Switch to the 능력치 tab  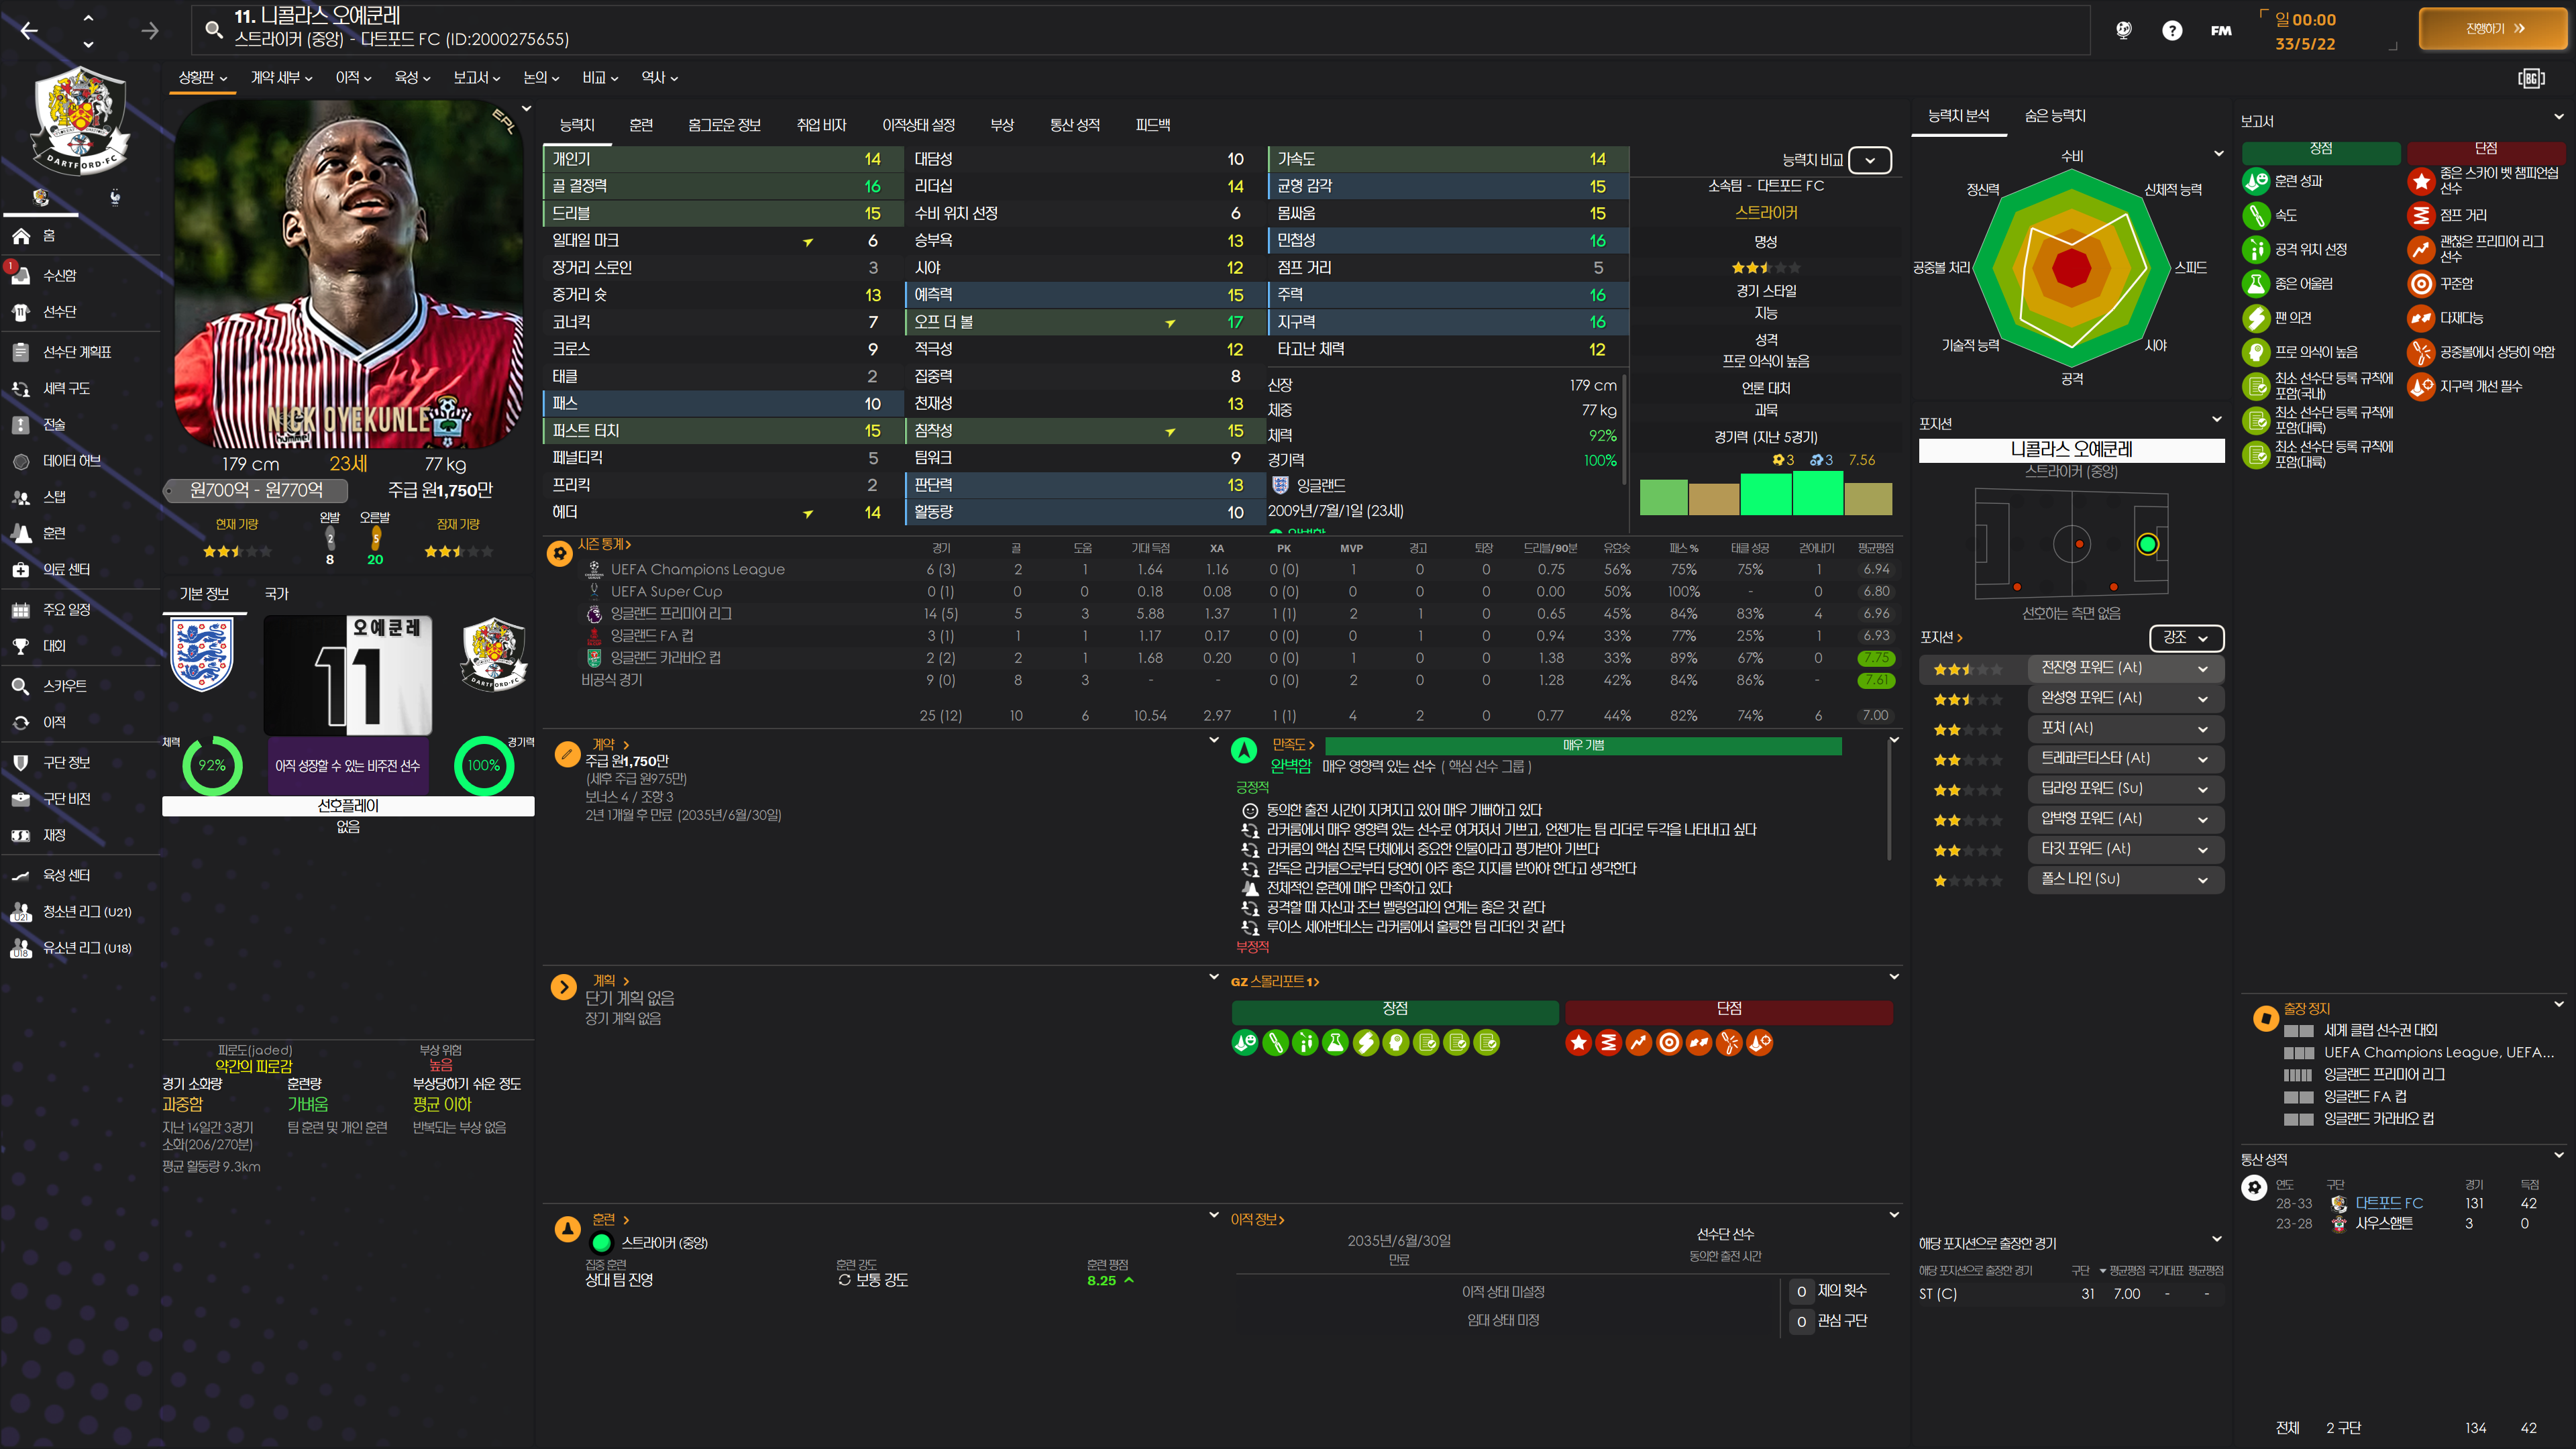pos(577,125)
